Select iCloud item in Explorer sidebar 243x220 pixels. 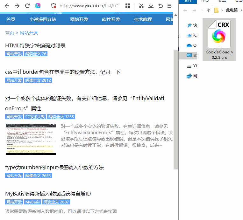192,35
